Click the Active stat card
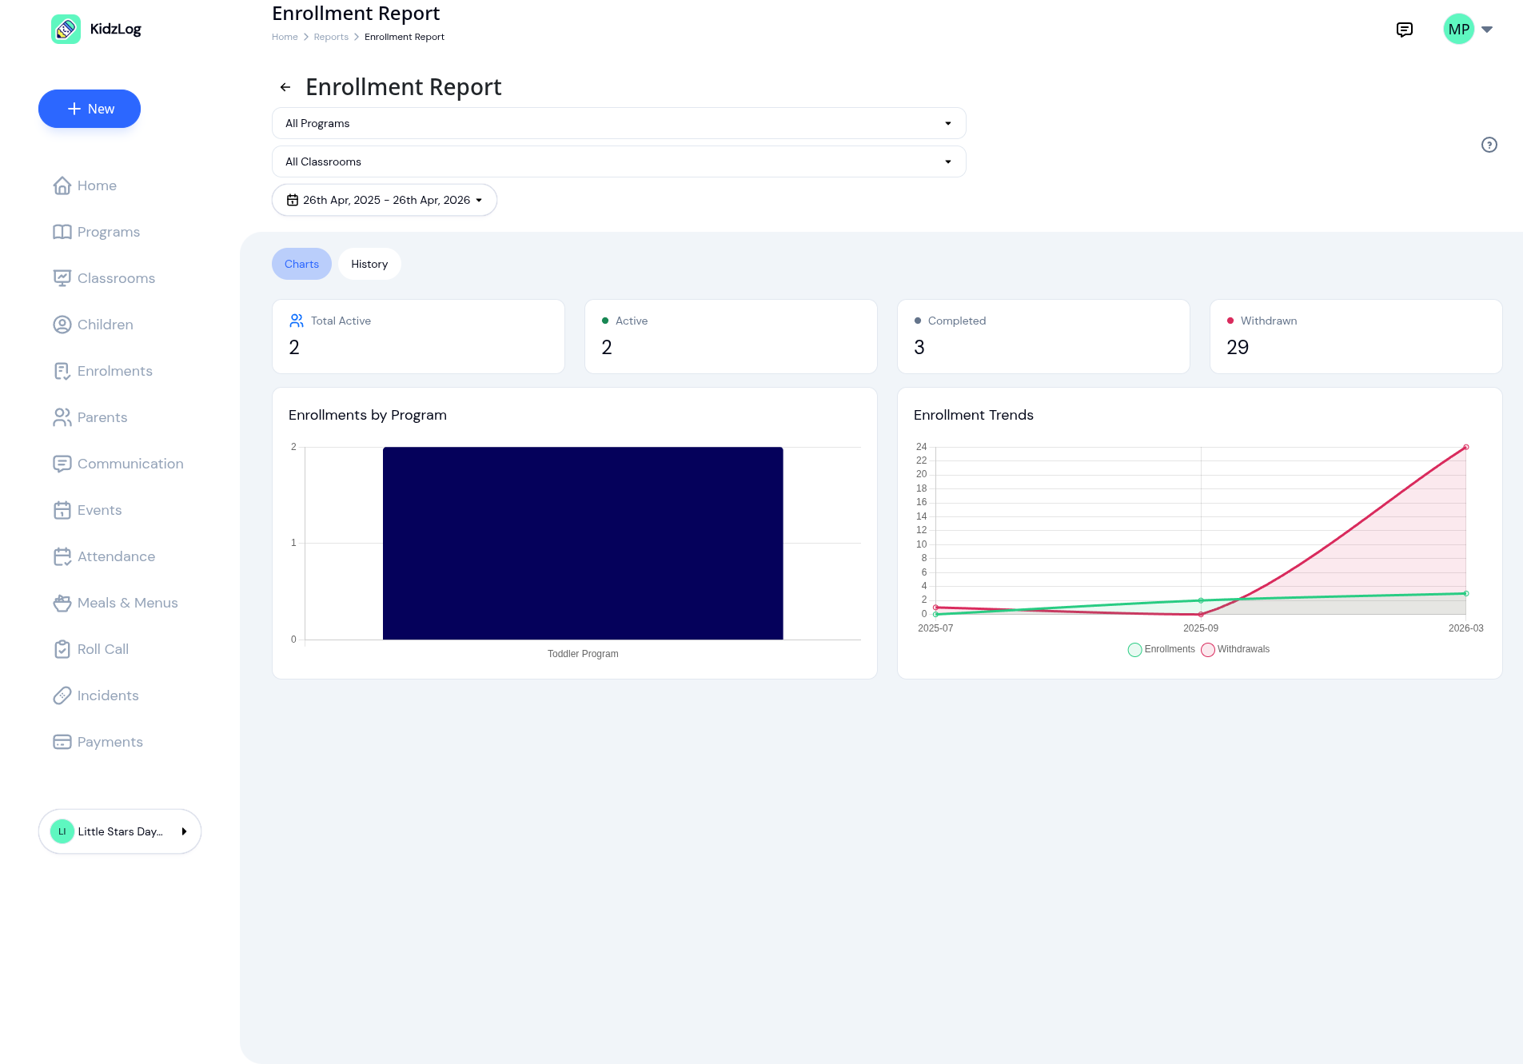The height and width of the screenshot is (1064, 1523). tap(731, 337)
